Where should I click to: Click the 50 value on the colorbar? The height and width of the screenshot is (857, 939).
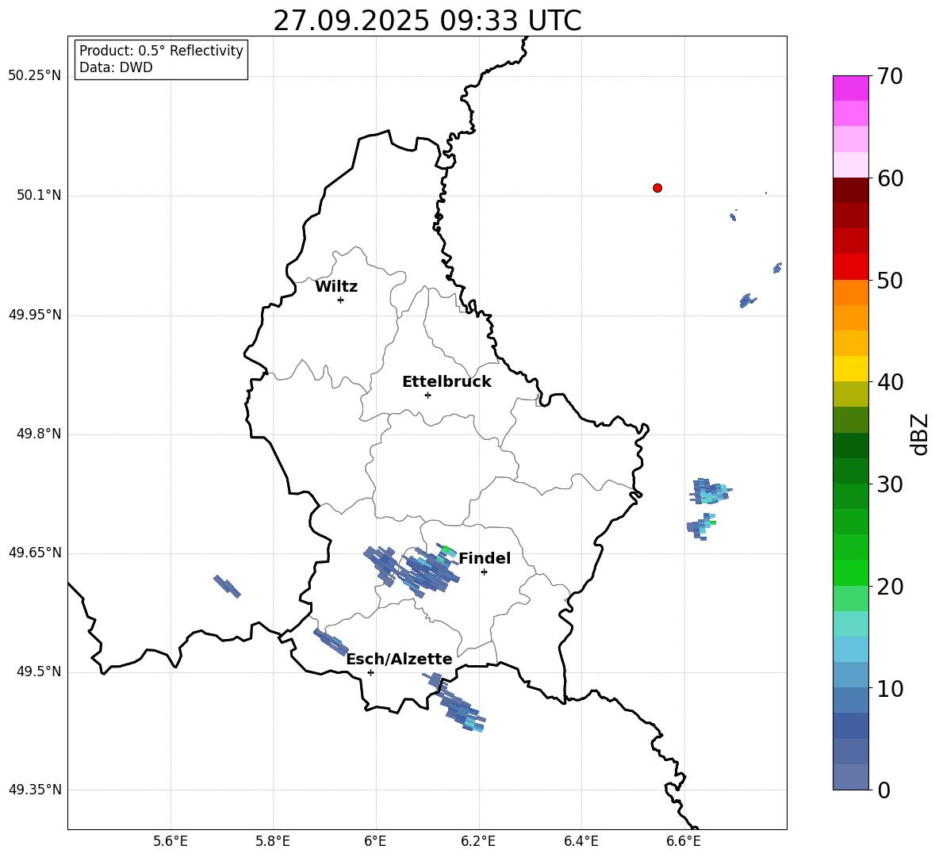[890, 280]
